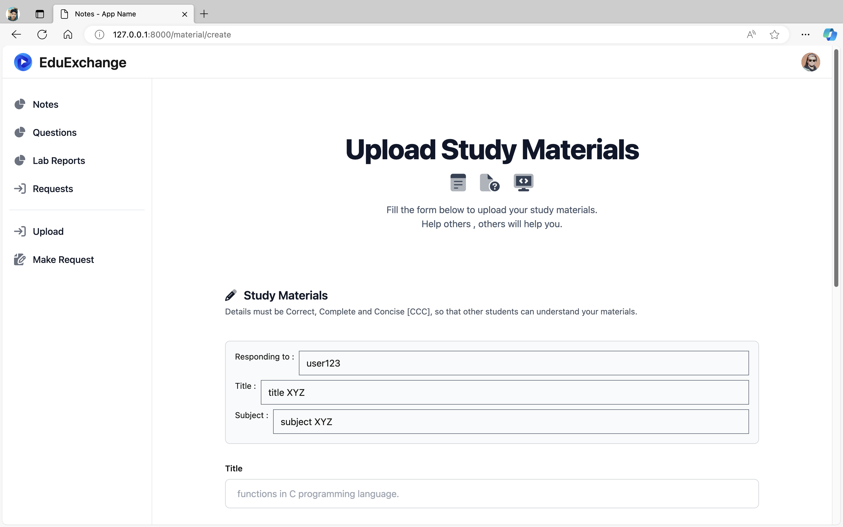This screenshot has width=843, height=527.
Task: Open browser home page icon
Action: 68,35
